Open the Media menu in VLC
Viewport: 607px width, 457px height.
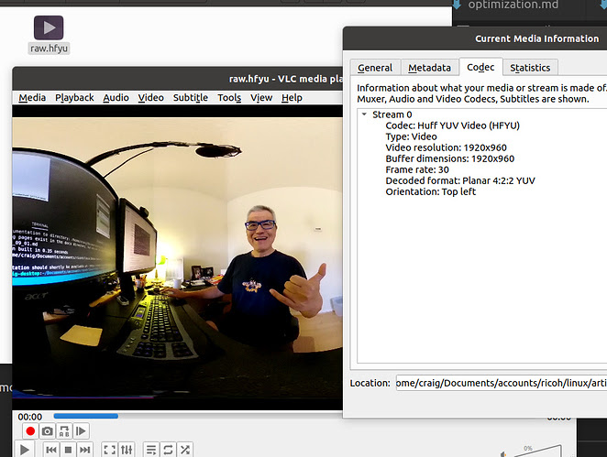point(32,97)
